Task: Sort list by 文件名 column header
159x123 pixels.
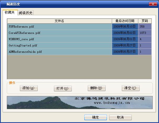Action: point(59,21)
